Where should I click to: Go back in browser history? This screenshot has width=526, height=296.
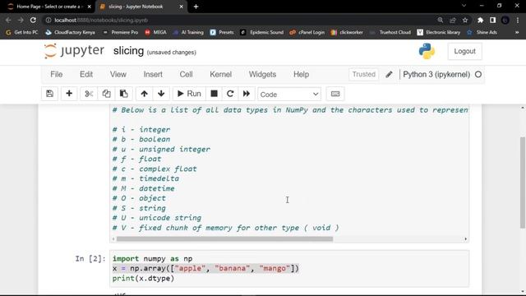8,20
